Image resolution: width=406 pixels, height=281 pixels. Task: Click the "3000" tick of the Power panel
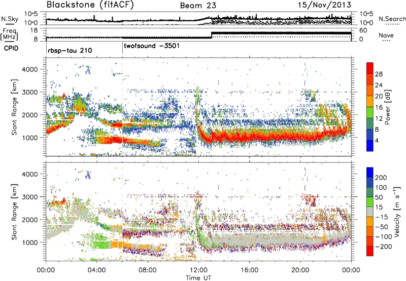pos(29,92)
